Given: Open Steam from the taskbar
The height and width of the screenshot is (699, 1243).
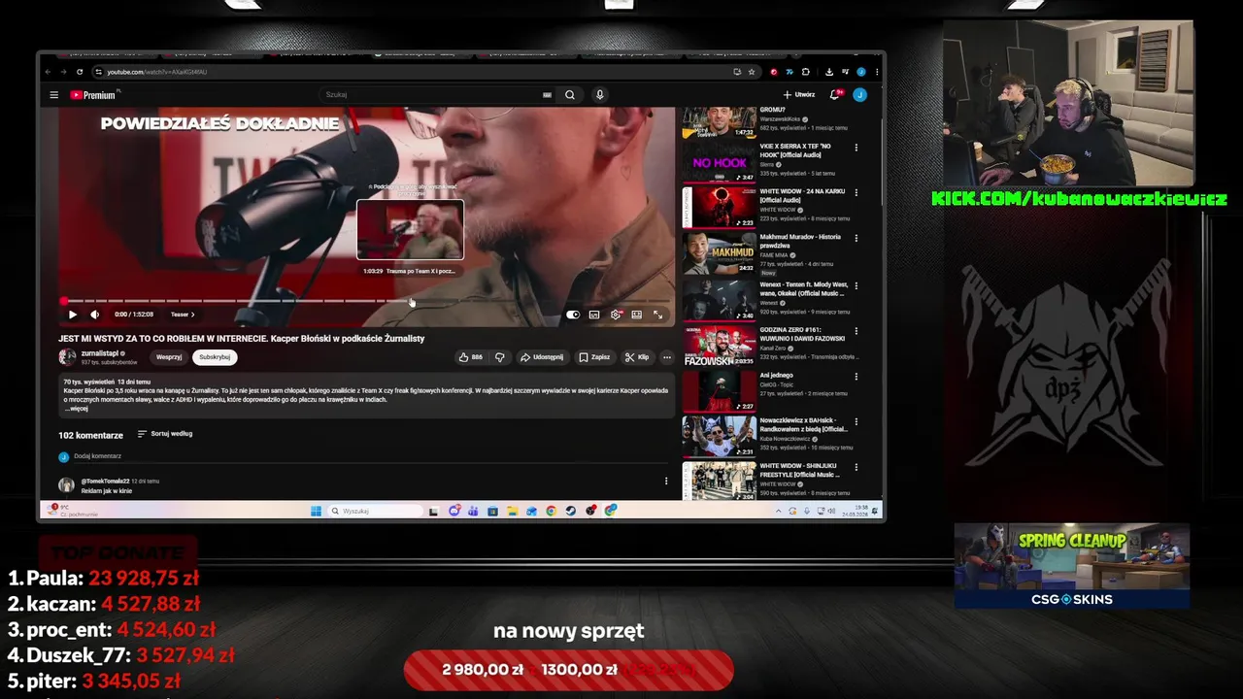Looking at the screenshot, I should tap(570, 511).
